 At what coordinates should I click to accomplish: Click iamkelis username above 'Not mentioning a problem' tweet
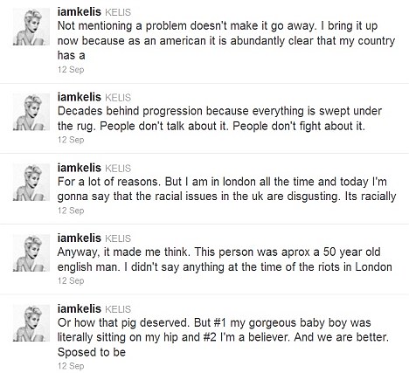(x=80, y=12)
